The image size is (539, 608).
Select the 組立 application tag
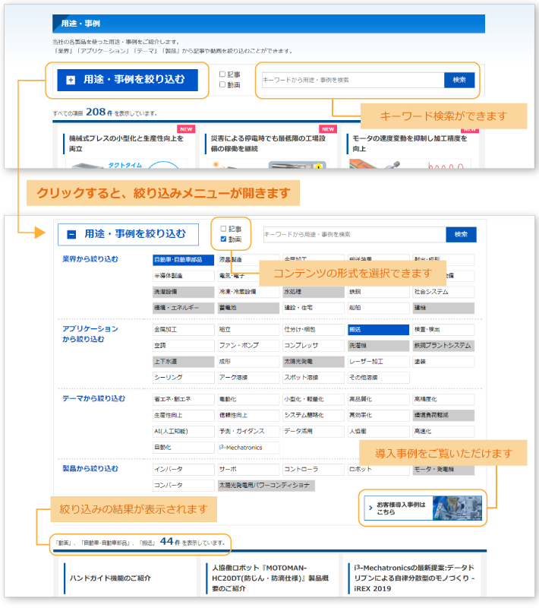[x=248, y=330]
